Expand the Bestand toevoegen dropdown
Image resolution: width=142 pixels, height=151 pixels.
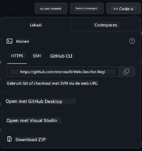[87, 8]
